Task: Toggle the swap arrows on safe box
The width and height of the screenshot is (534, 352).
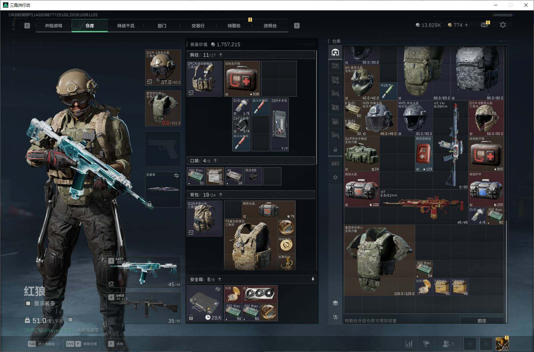Action: 218,289
